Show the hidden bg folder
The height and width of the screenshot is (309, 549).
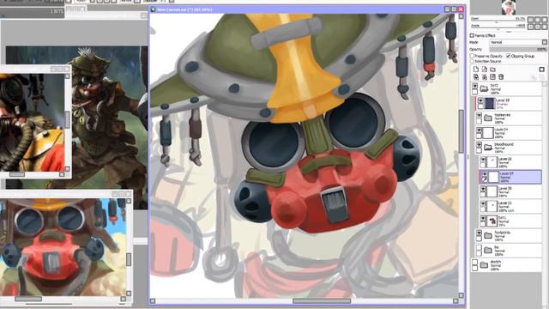[x=479, y=248]
